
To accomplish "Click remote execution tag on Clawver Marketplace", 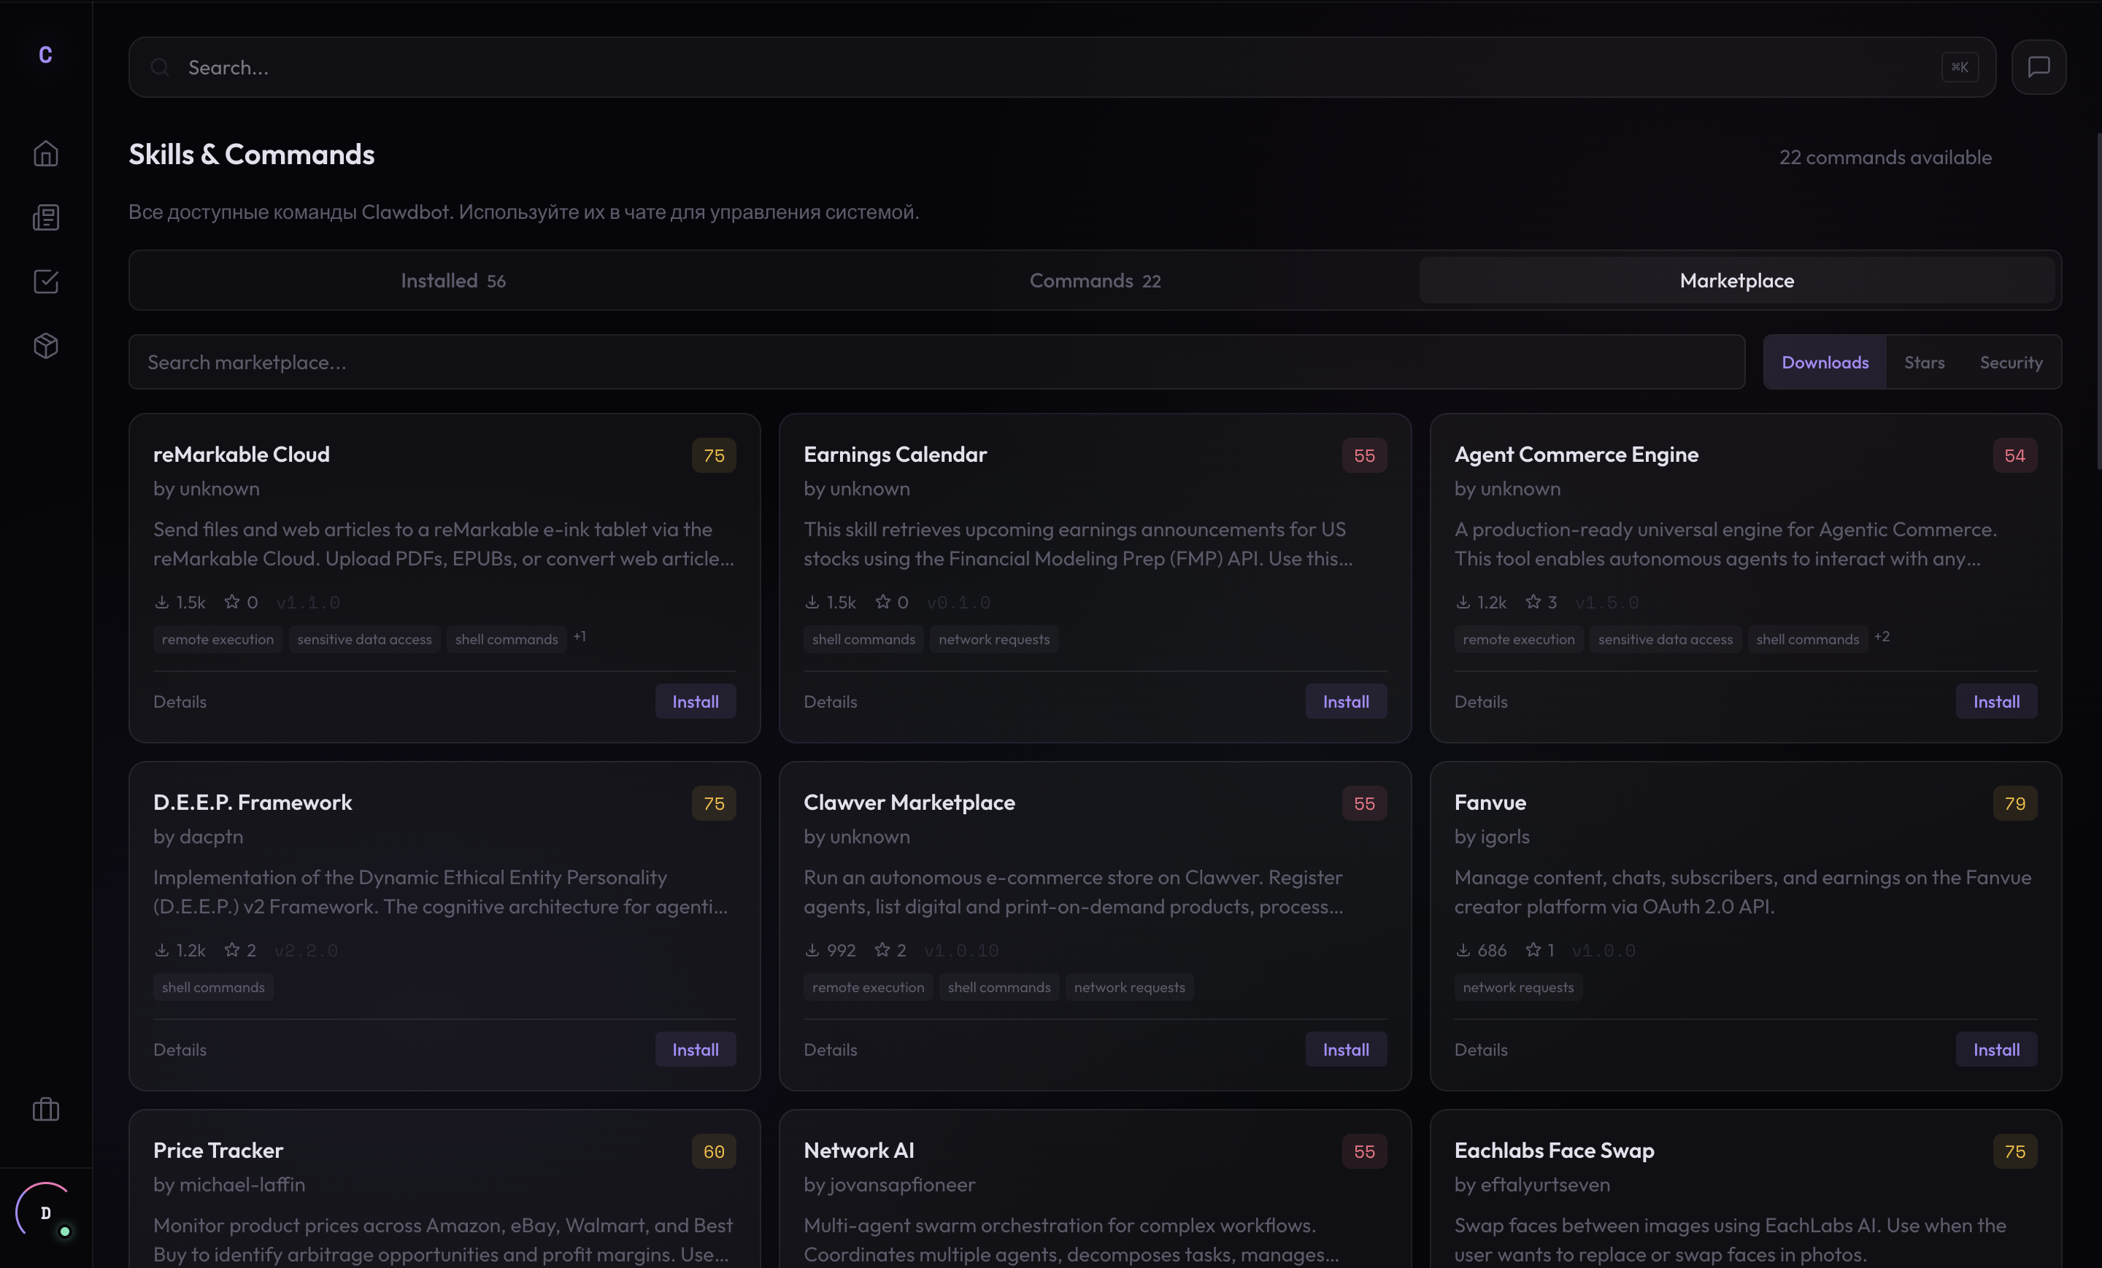I will [868, 987].
